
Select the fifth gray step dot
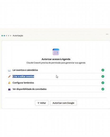pos(11,36)
